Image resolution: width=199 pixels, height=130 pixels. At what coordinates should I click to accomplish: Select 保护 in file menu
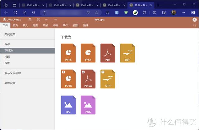pyautogui.click(x=28, y=63)
